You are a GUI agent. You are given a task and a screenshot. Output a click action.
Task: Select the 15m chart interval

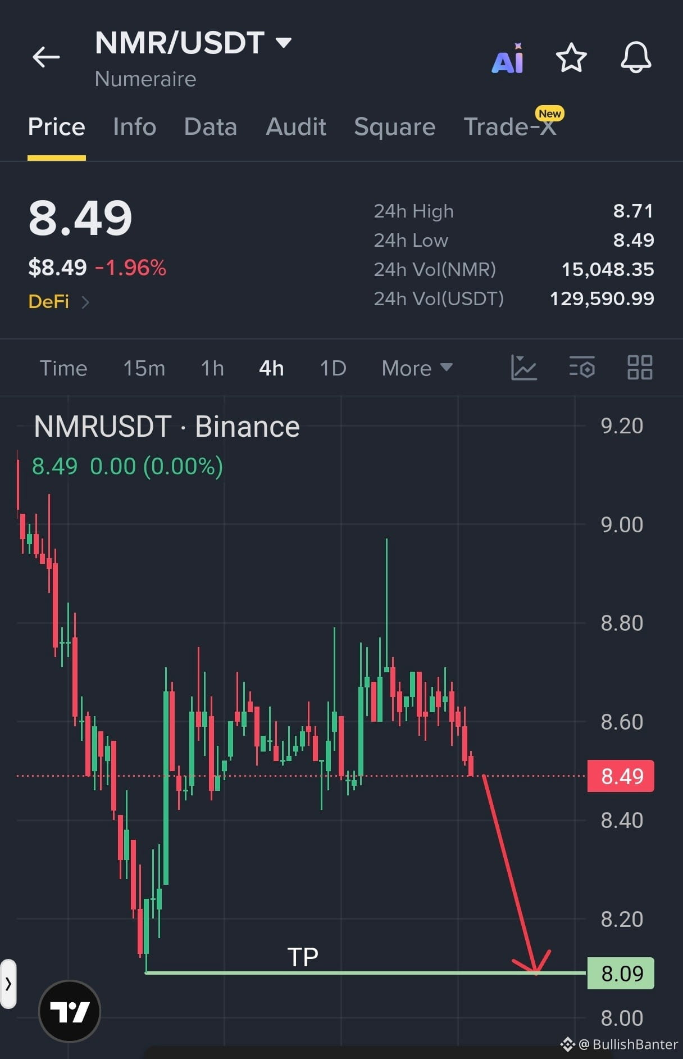click(144, 368)
